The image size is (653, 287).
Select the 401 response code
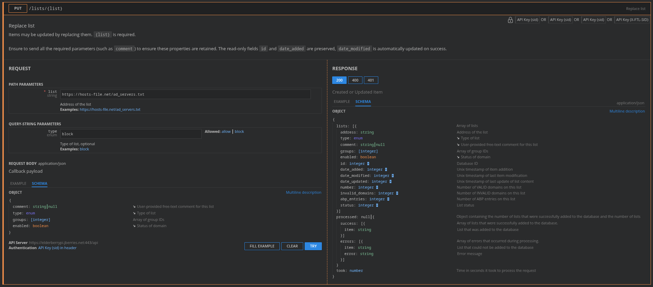(x=371, y=80)
